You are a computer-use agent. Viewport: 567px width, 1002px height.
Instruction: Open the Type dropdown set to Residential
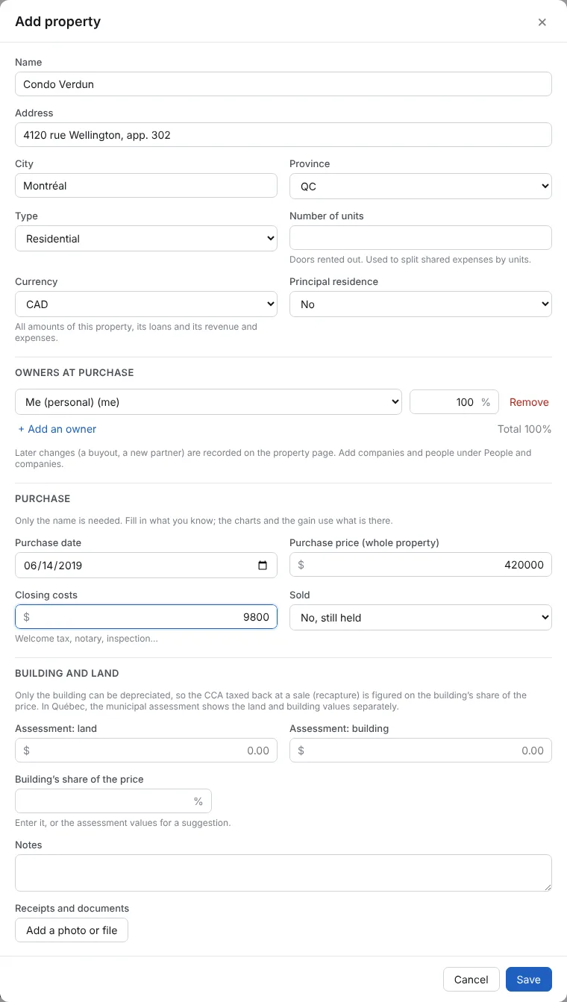(x=146, y=239)
